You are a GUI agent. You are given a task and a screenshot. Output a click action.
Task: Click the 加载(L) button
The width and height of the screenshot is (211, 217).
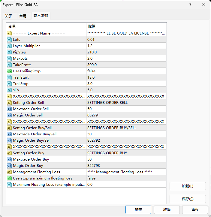(188, 186)
